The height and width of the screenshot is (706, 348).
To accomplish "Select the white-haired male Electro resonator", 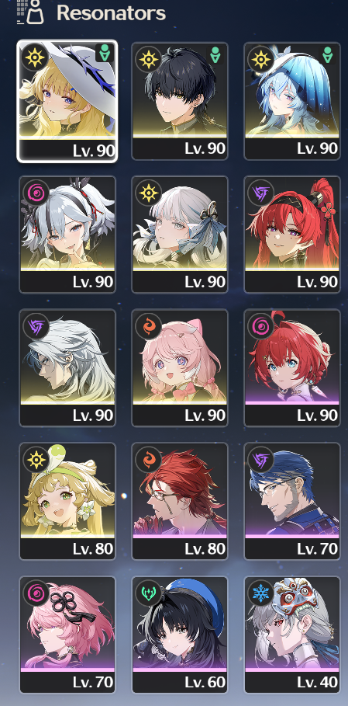I will click(x=67, y=367).
